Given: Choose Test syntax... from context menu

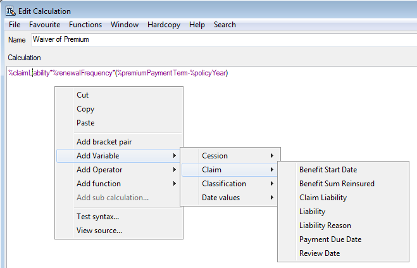Looking at the screenshot, I should pyautogui.click(x=97, y=217).
